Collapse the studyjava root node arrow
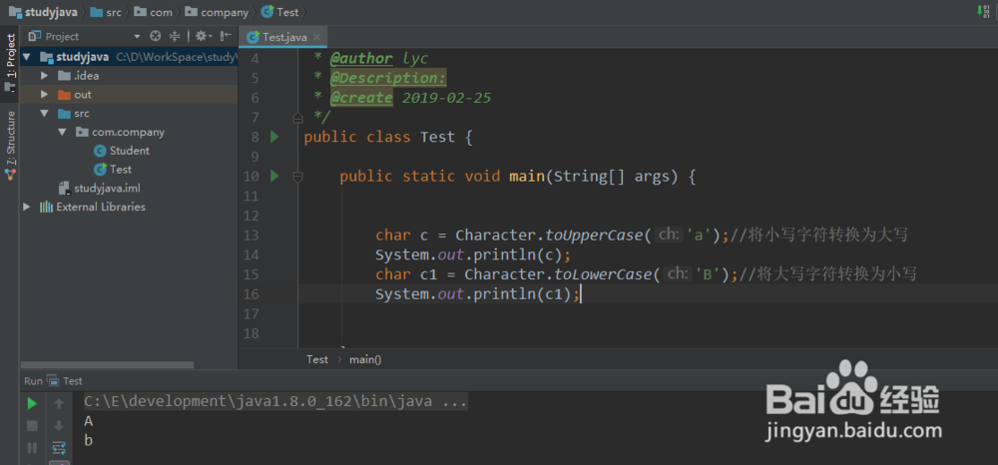Screen dimensions: 998x465 pyautogui.click(x=27, y=57)
